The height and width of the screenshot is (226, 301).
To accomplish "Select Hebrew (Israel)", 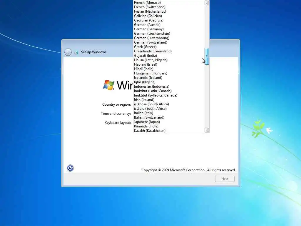I will [x=169, y=64].
